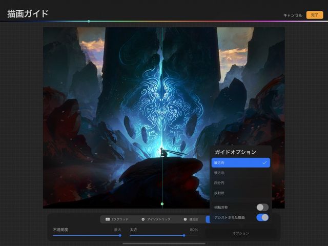Click the kneeling figure on the canvas
This screenshot has width=328, height=246.
[x=163, y=152]
